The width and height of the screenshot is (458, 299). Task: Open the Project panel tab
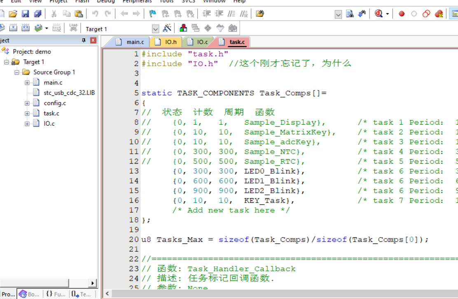8,294
